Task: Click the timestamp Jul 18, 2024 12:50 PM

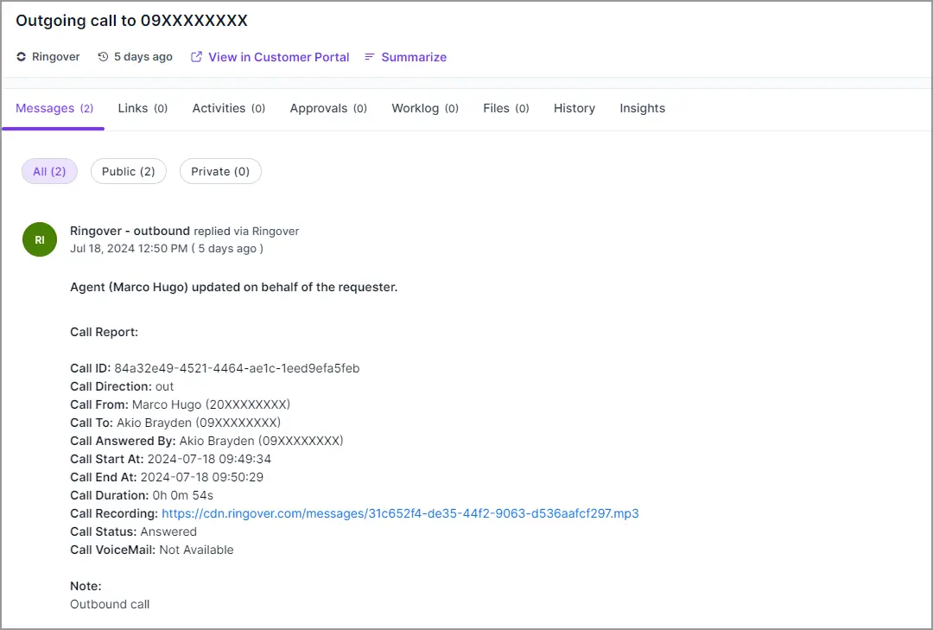Action: pyautogui.click(x=129, y=249)
